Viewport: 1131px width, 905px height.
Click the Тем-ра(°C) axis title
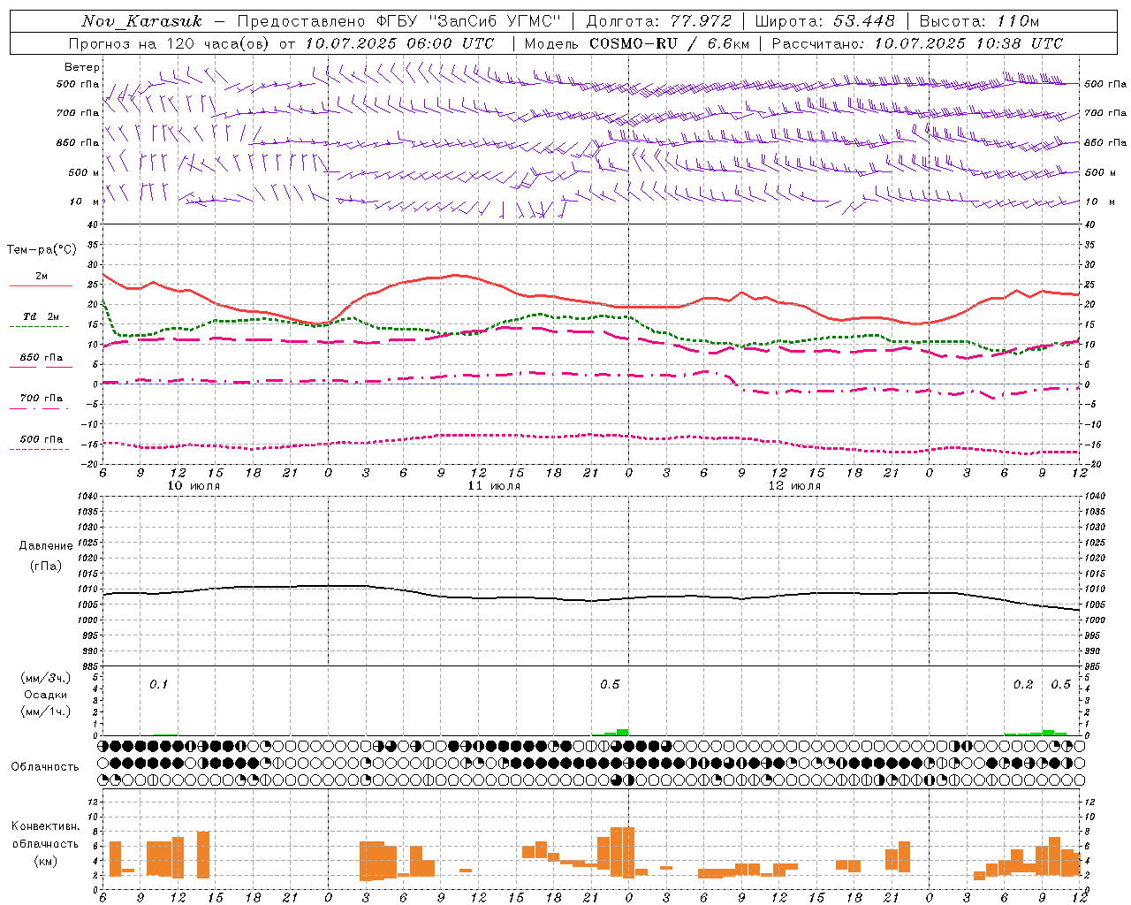click(x=42, y=250)
